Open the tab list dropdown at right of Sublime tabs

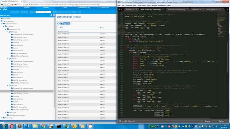click(x=227, y=10)
